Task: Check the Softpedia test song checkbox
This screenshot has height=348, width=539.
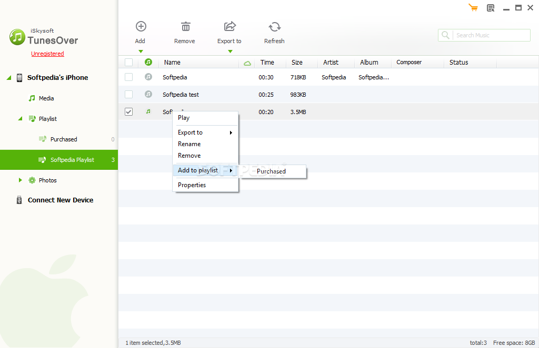Action: 128,94
